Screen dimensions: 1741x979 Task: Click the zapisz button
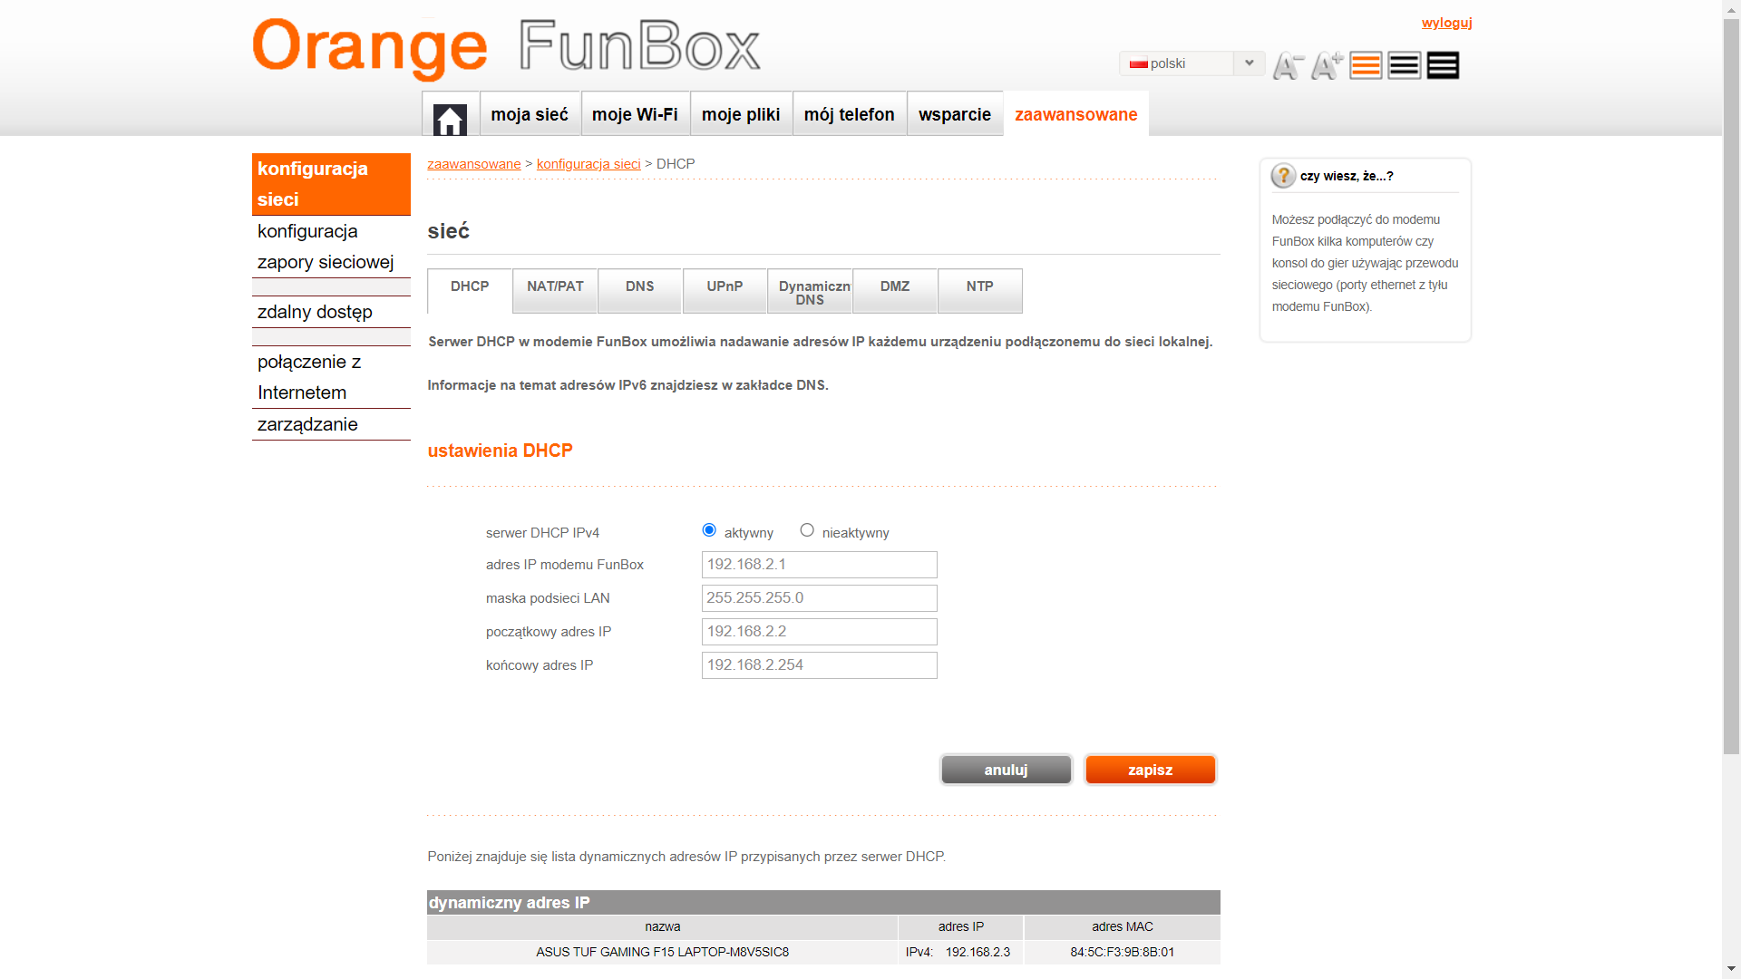(x=1151, y=770)
